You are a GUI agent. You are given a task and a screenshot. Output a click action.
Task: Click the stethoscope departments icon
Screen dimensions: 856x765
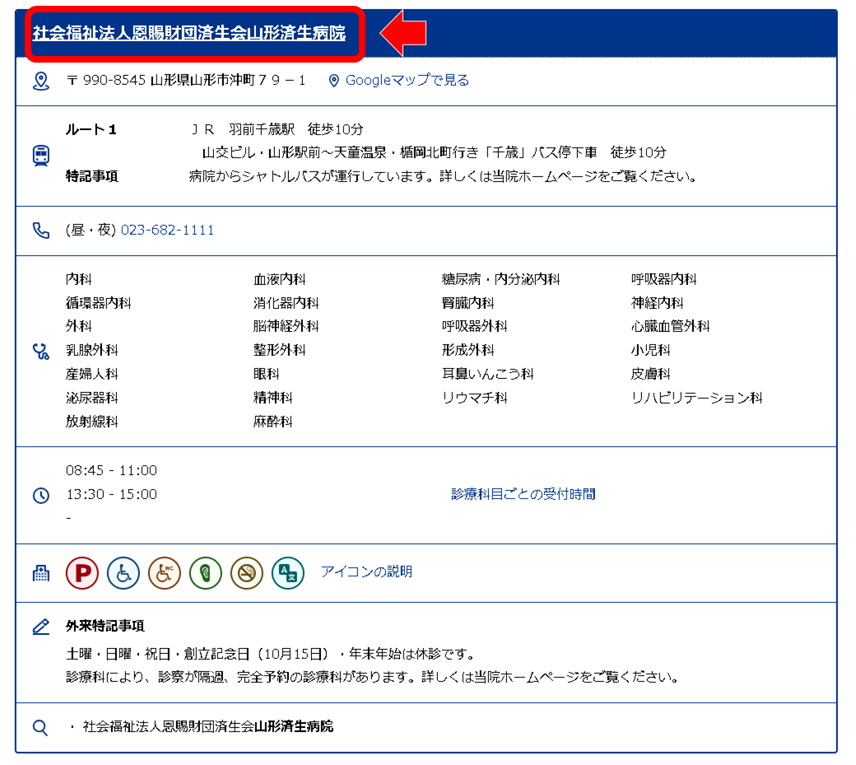tap(41, 351)
